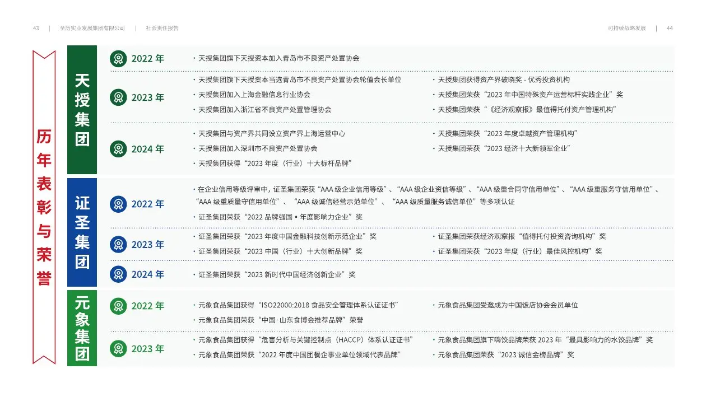Click line 元象食品集团受邀成为中国饭店协会会员单位
The height and width of the screenshot is (397, 706).
pyautogui.click(x=505, y=305)
